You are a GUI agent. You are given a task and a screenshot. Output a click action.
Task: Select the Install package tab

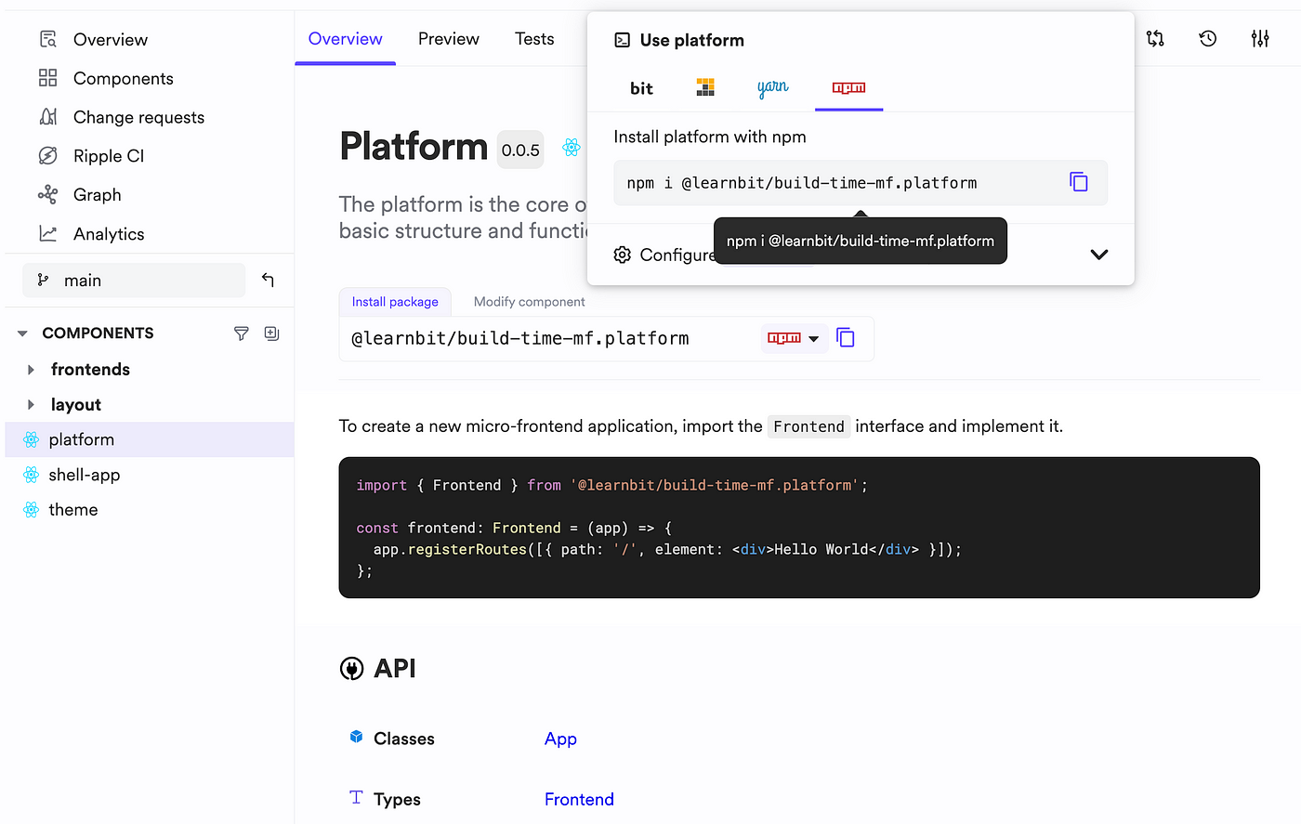click(x=395, y=302)
